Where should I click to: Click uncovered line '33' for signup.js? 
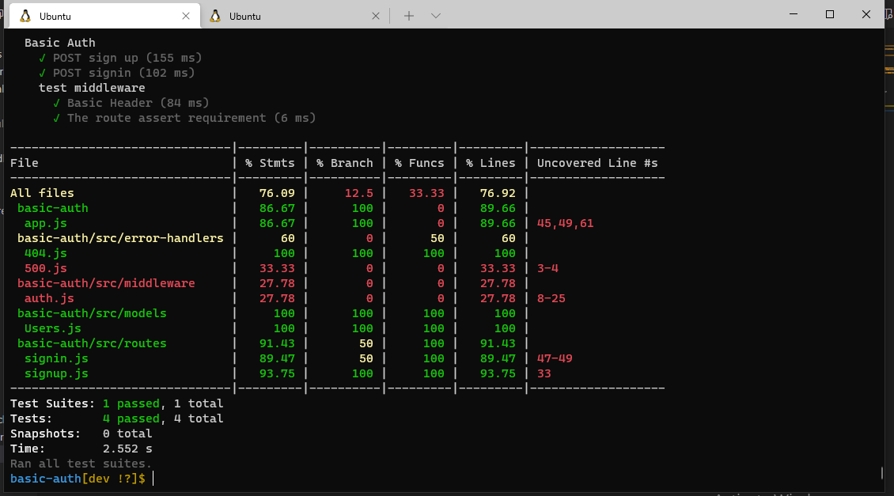(x=544, y=373)
